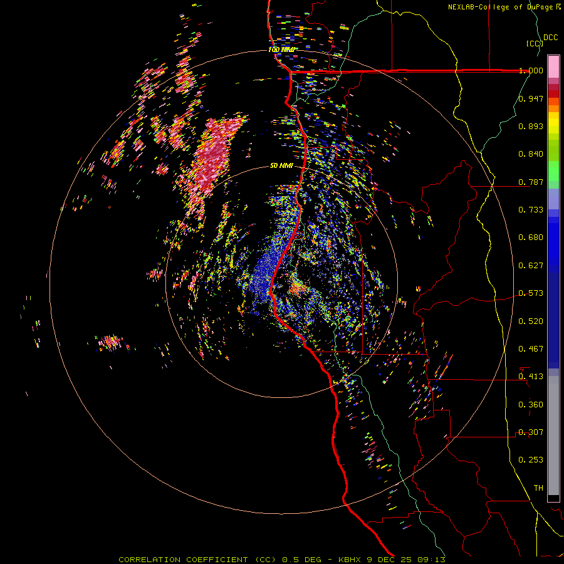Image resolution: width=564 pixels, height=564 pixels.
Task: Select the 0.467 legend value
Action: [531, 349]
